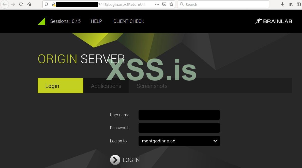The image size is (302, 168).
Task: Click the Log on to: label
Action: [119, 141]
